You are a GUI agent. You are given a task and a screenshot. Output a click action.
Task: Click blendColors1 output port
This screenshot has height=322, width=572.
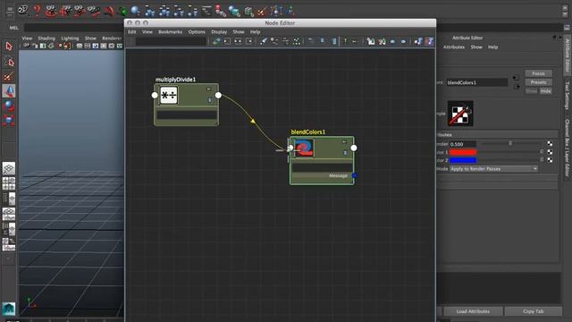click(354, 148)
